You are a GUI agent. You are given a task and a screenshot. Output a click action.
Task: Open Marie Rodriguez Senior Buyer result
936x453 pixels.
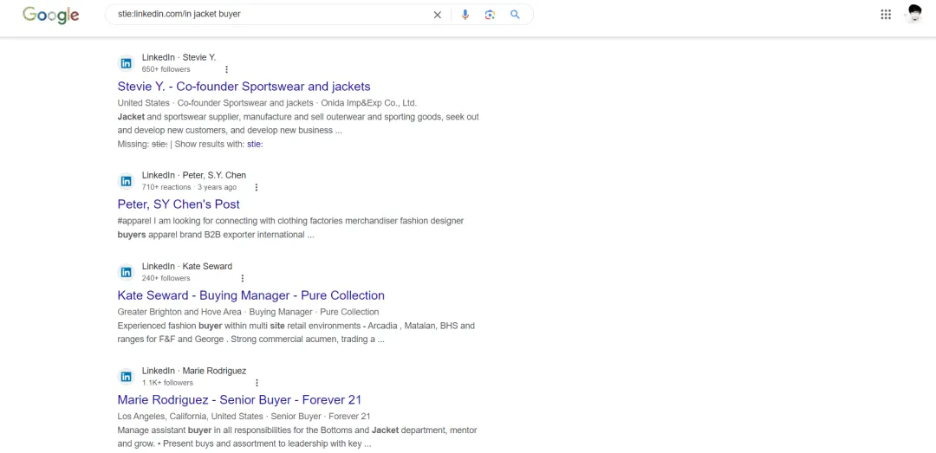(x=239, y=400)
